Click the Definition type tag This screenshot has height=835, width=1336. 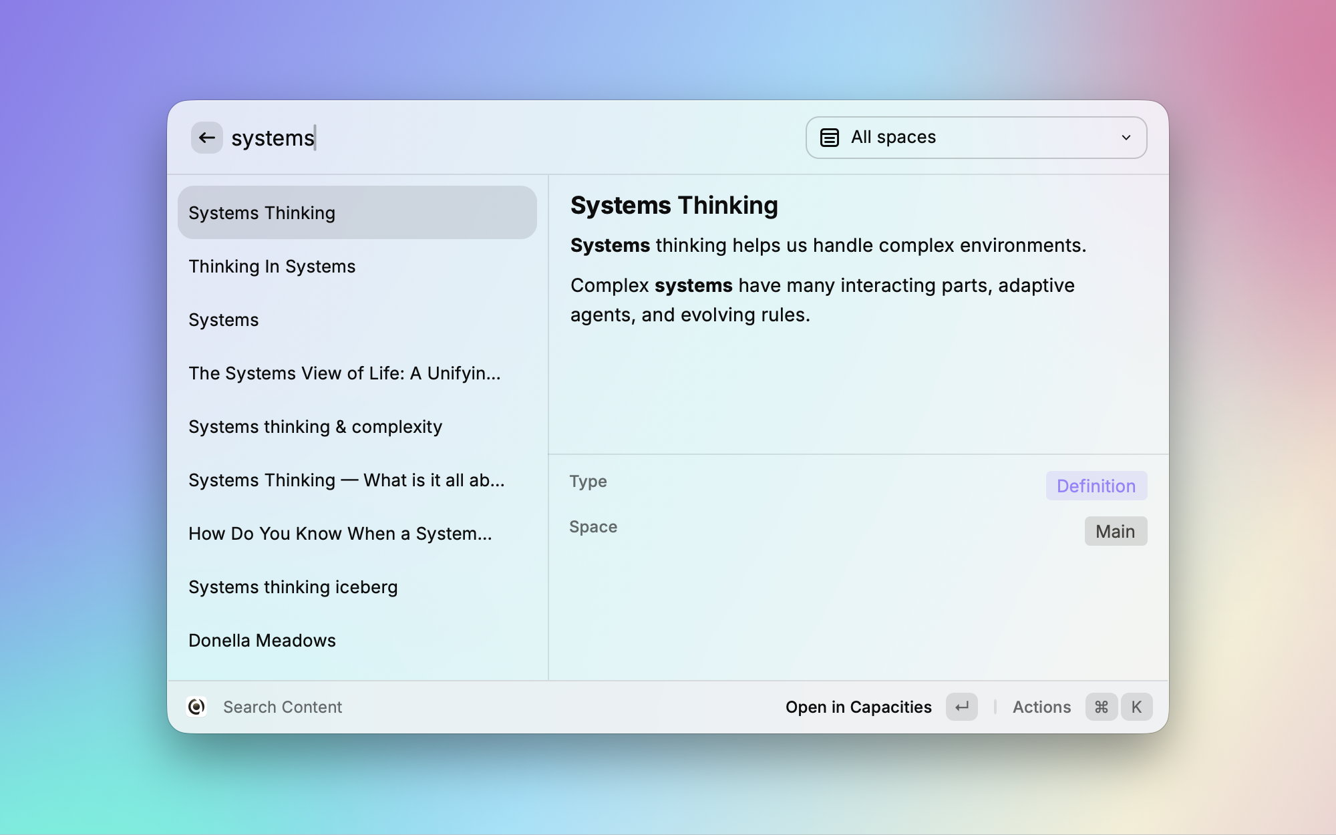coord(1096,486)
